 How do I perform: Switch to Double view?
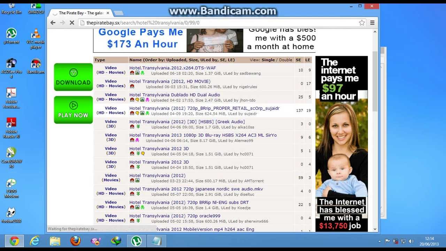pos(285,60)
